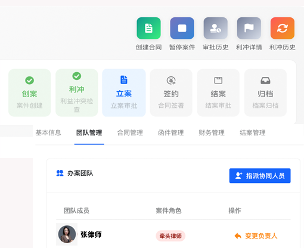Screen dimensions: 304x248
Task: Click the 利冲 green checkmark icon
Action: tap(77, 76)
